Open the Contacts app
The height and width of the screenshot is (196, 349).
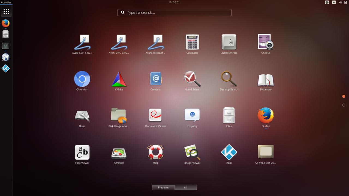(155, 81)
